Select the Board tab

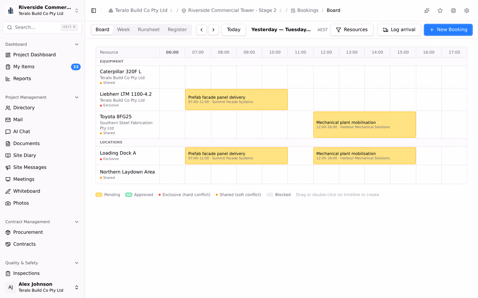(x=102, y=30)
